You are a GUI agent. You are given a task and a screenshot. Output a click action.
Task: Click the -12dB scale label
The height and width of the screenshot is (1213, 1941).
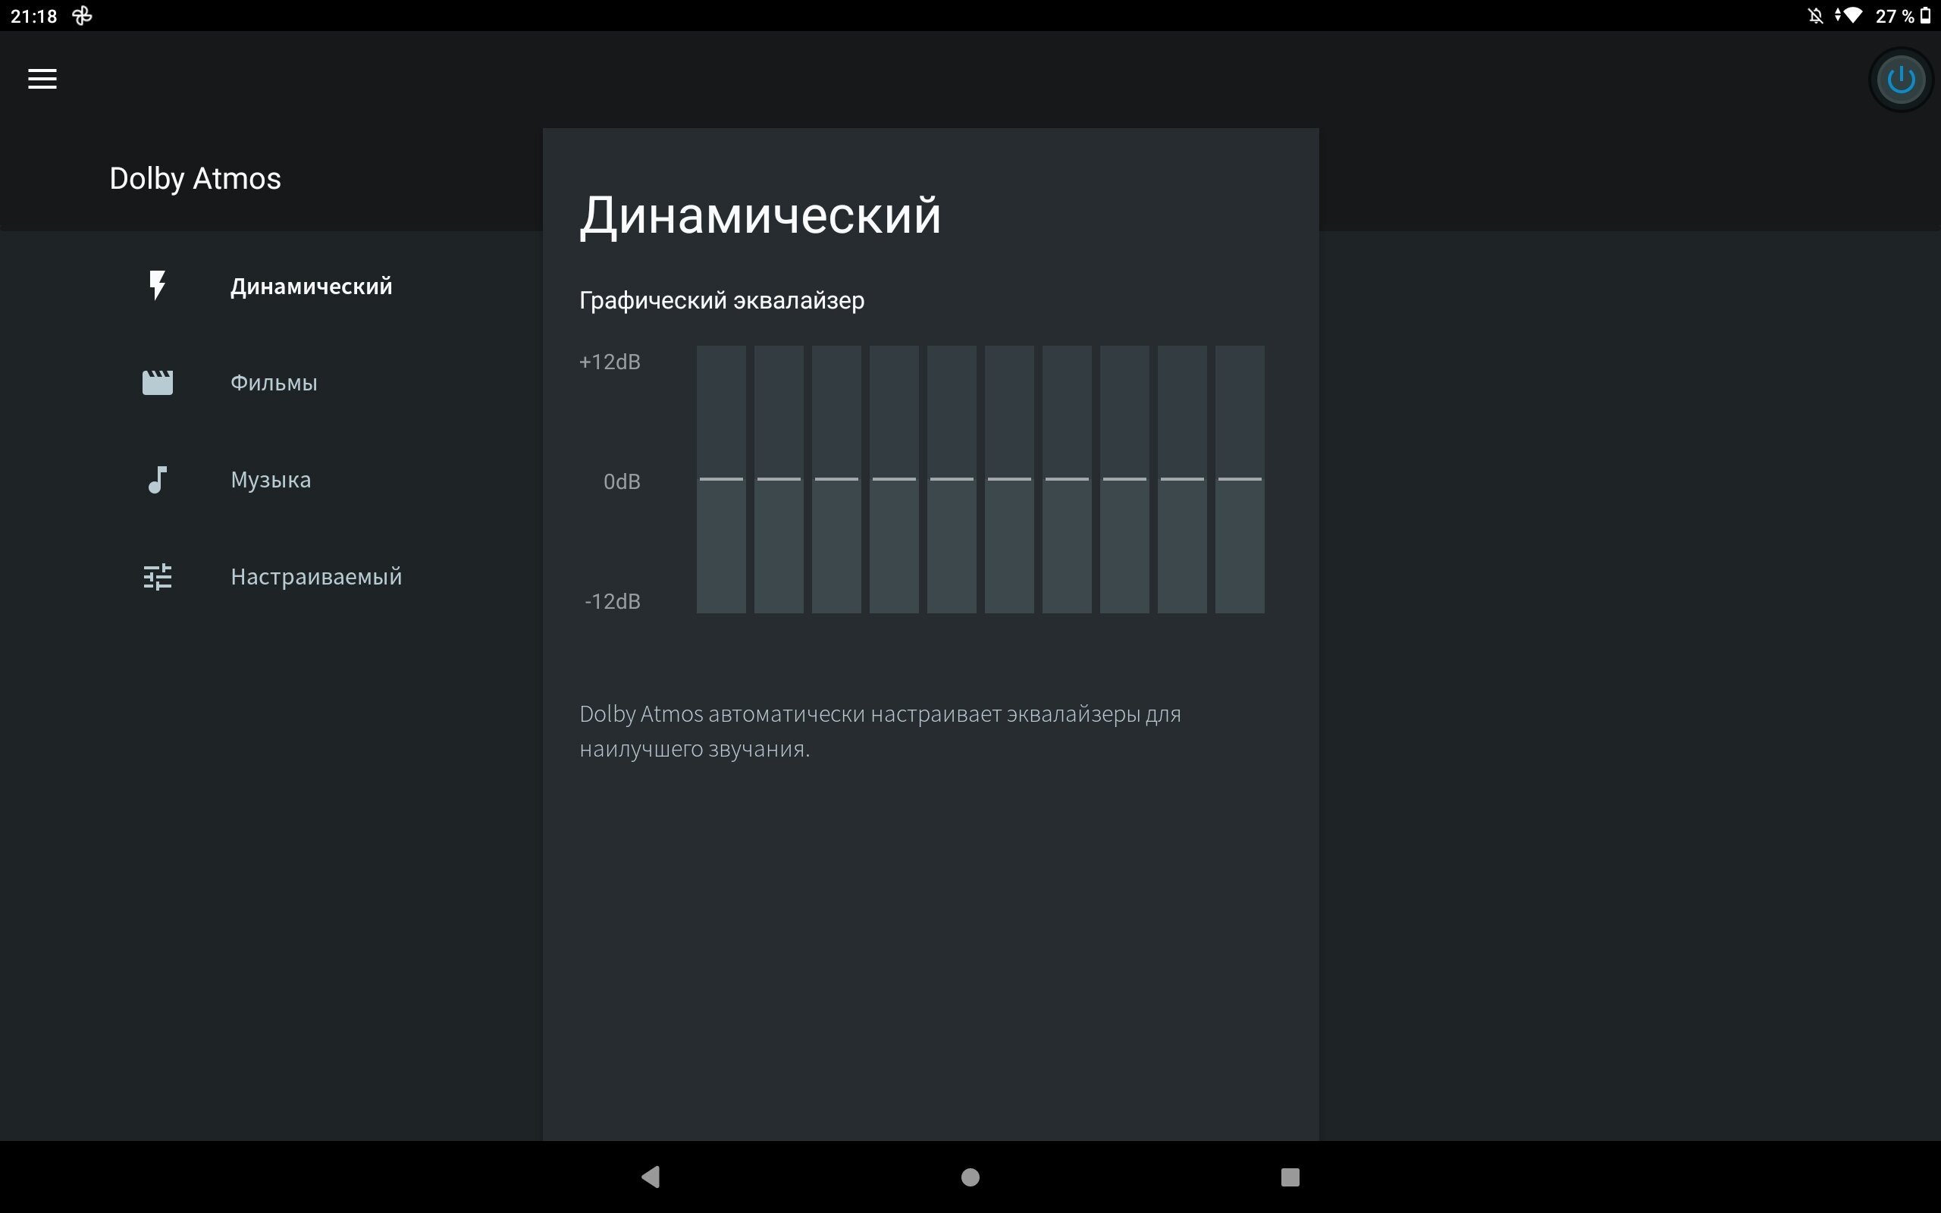[x=612, y=601]
